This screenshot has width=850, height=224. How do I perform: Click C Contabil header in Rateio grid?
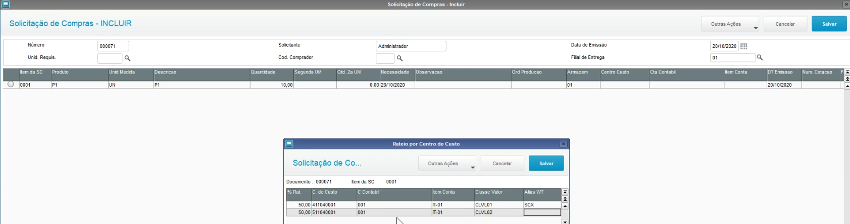point(394,195)
